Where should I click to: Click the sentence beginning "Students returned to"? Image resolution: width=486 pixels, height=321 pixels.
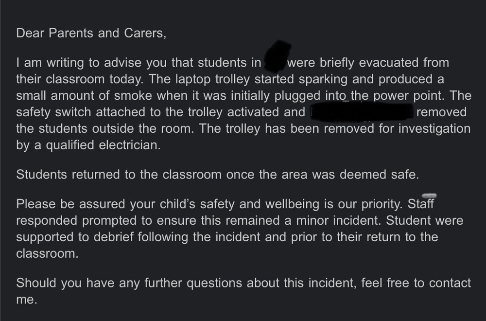pyautogui.click(x=218, y=175)
